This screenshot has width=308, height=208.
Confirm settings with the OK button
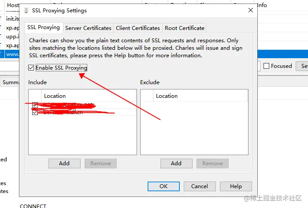pyautogui.click(x=163, y=186)
